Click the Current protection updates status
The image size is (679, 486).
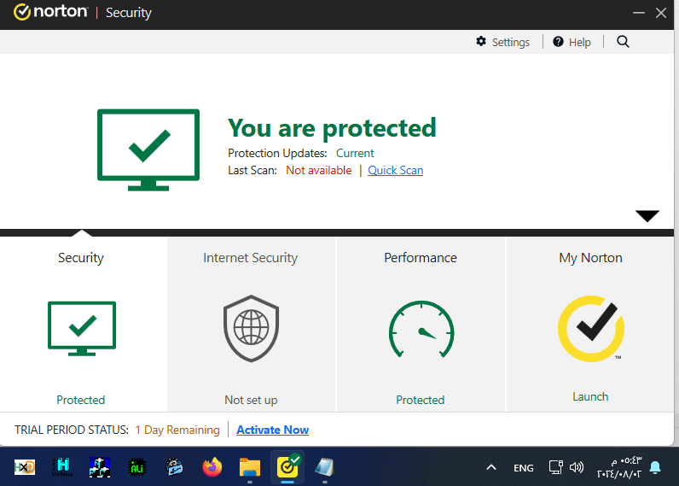[355, 154]
